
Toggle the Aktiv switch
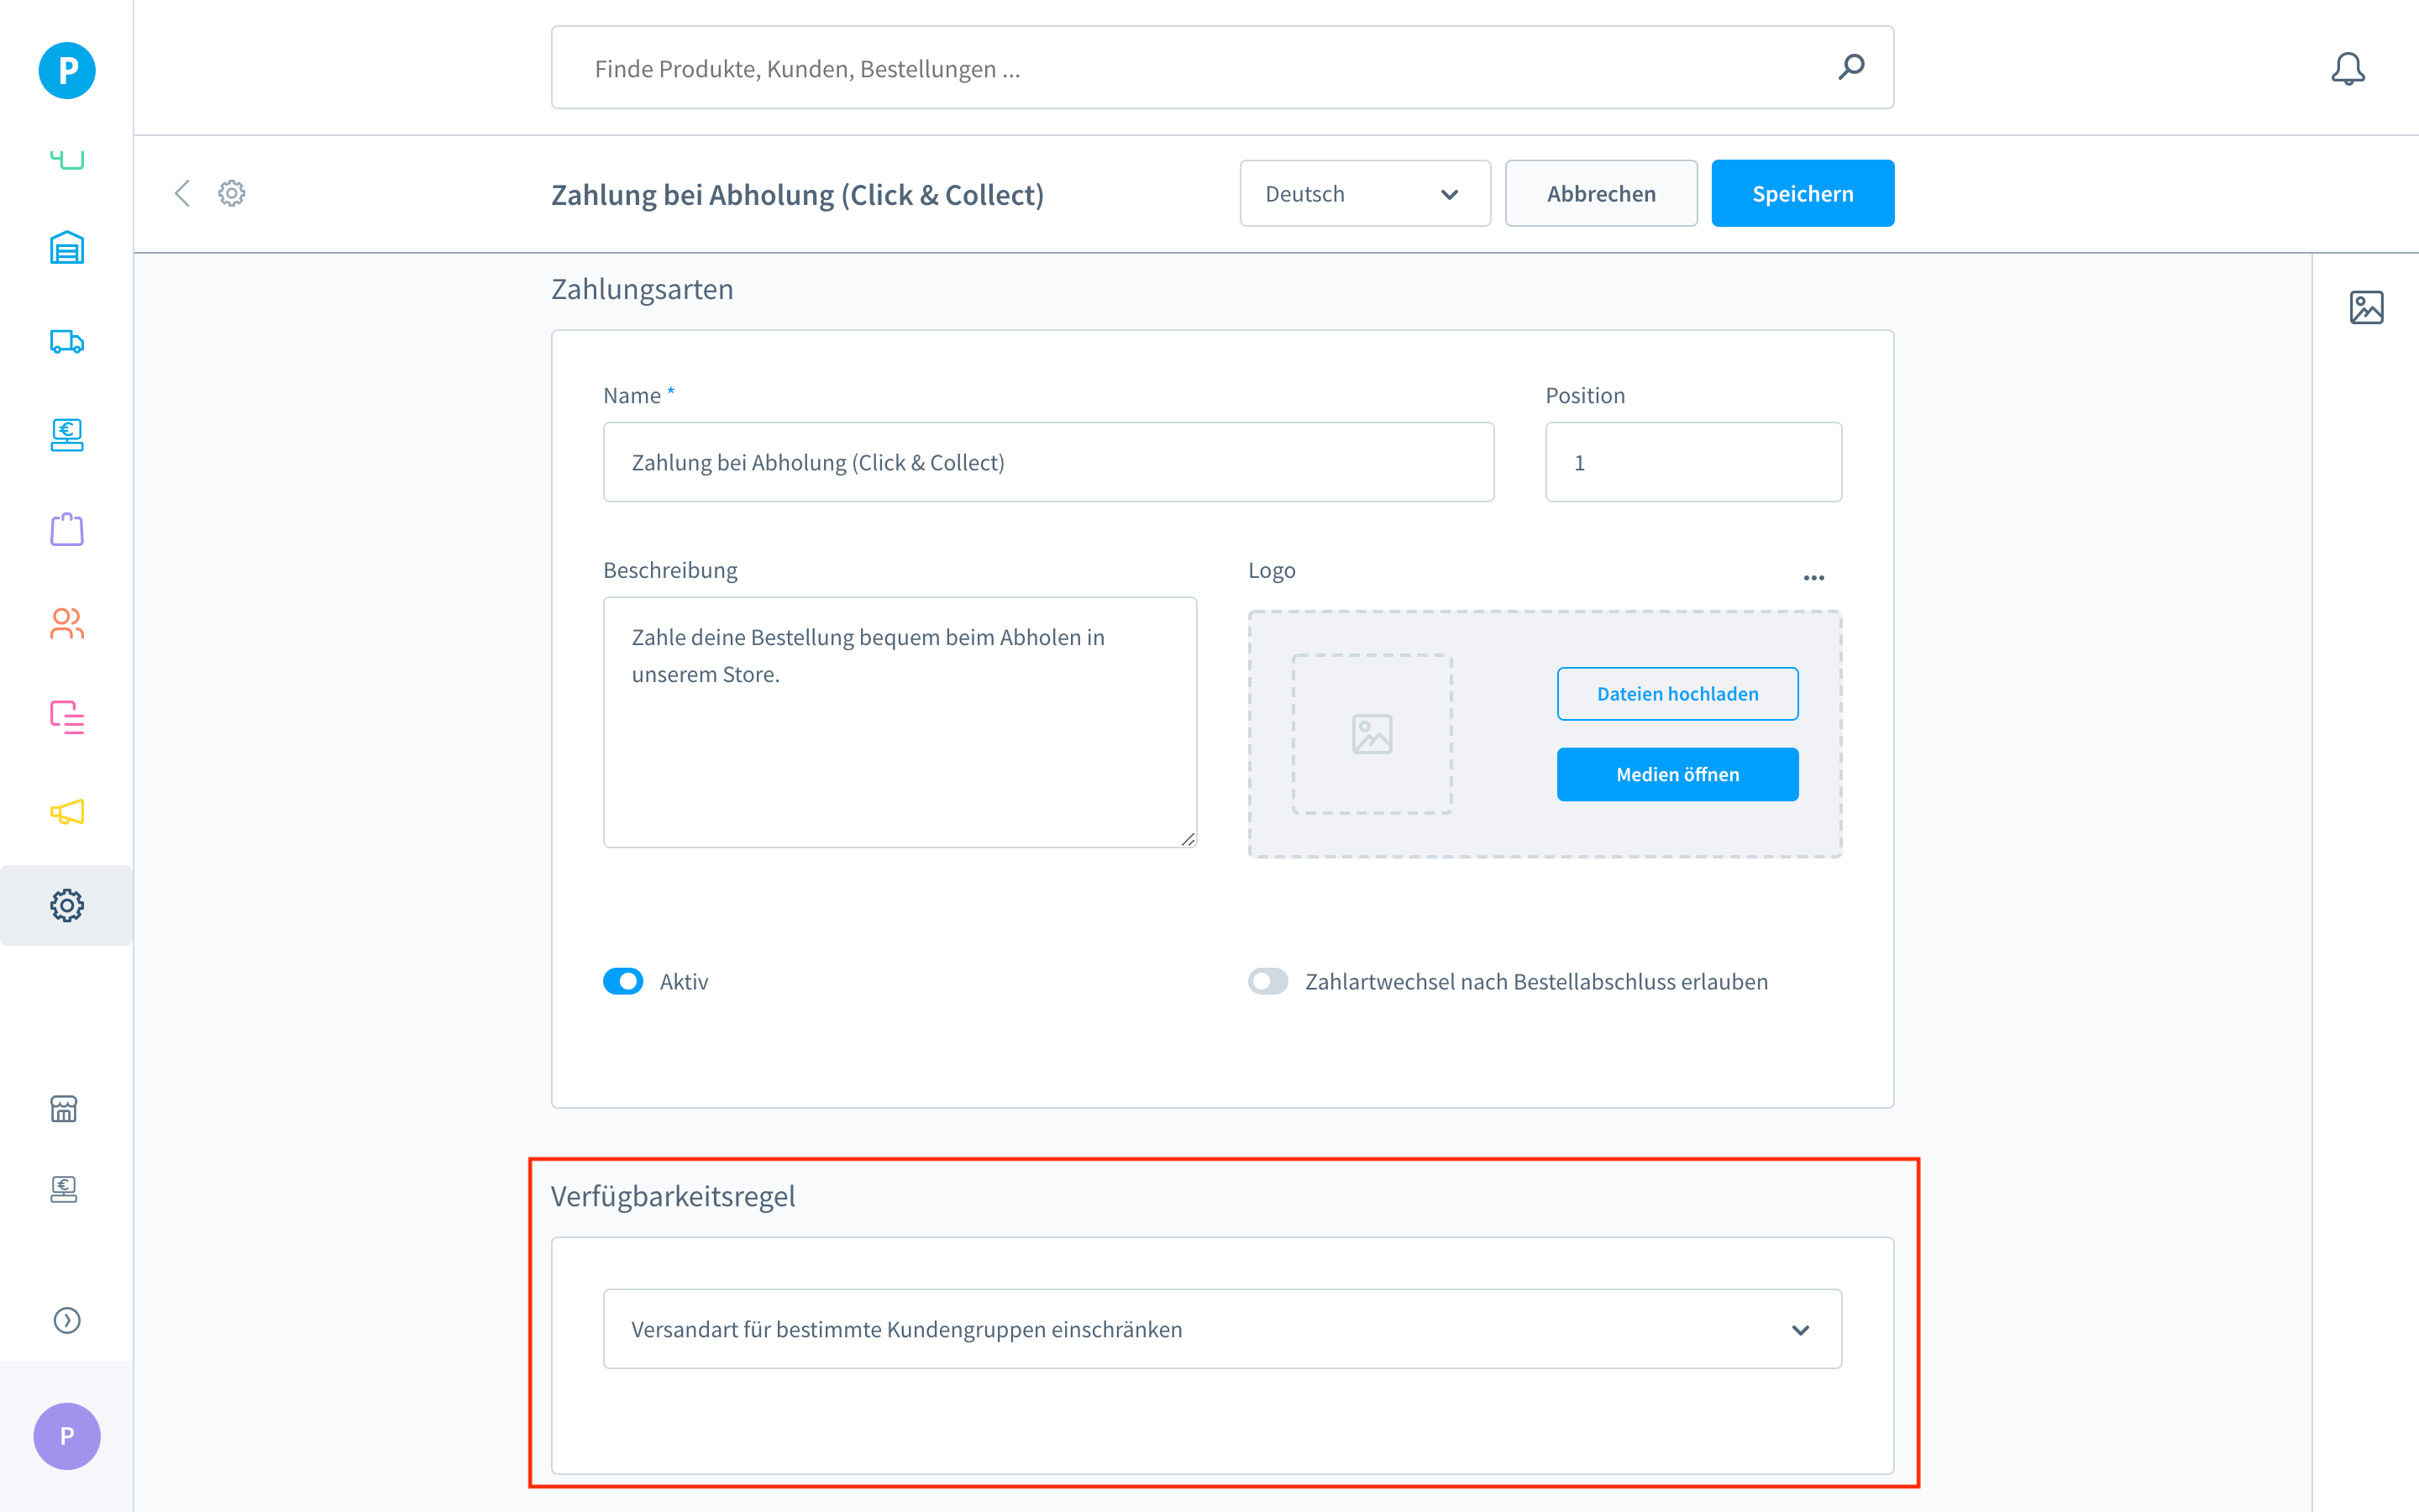coord(622,981)
